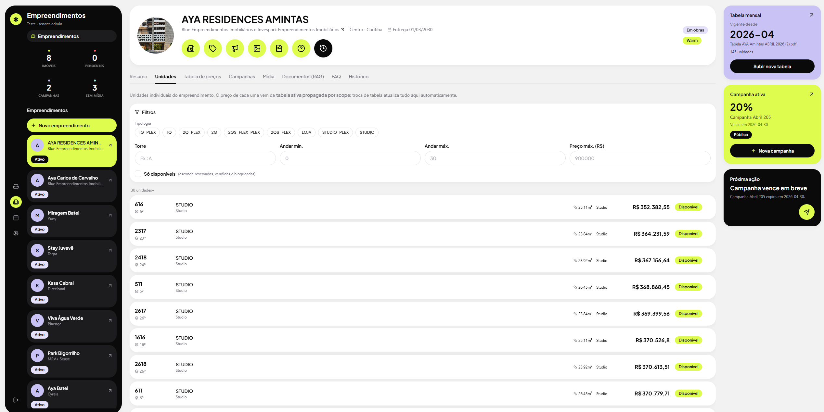824x412 pixels.
Task: Click the document file icon
Action: [279, 48]
